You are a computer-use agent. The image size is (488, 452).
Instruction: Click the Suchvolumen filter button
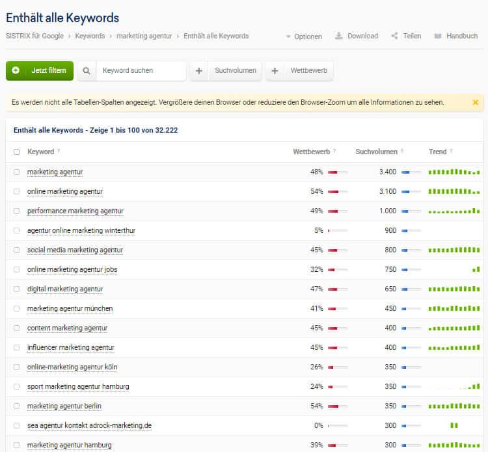tap(236, 71)
